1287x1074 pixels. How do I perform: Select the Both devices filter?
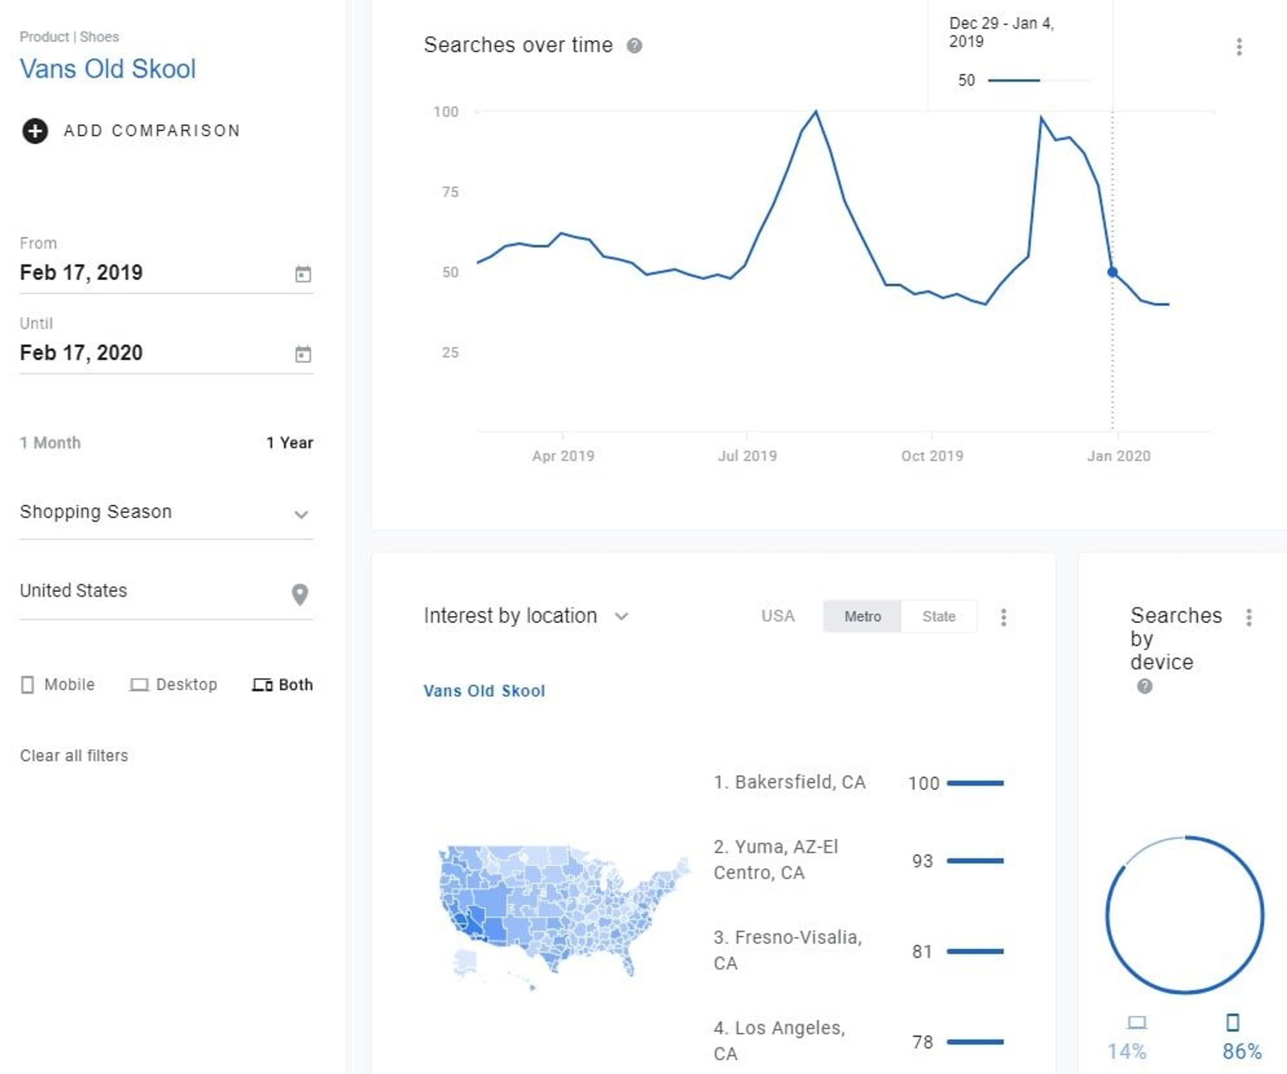pyautogui.click(x=282, y=684)
